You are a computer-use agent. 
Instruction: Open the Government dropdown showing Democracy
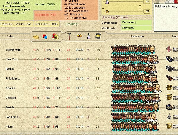point(136,23)
